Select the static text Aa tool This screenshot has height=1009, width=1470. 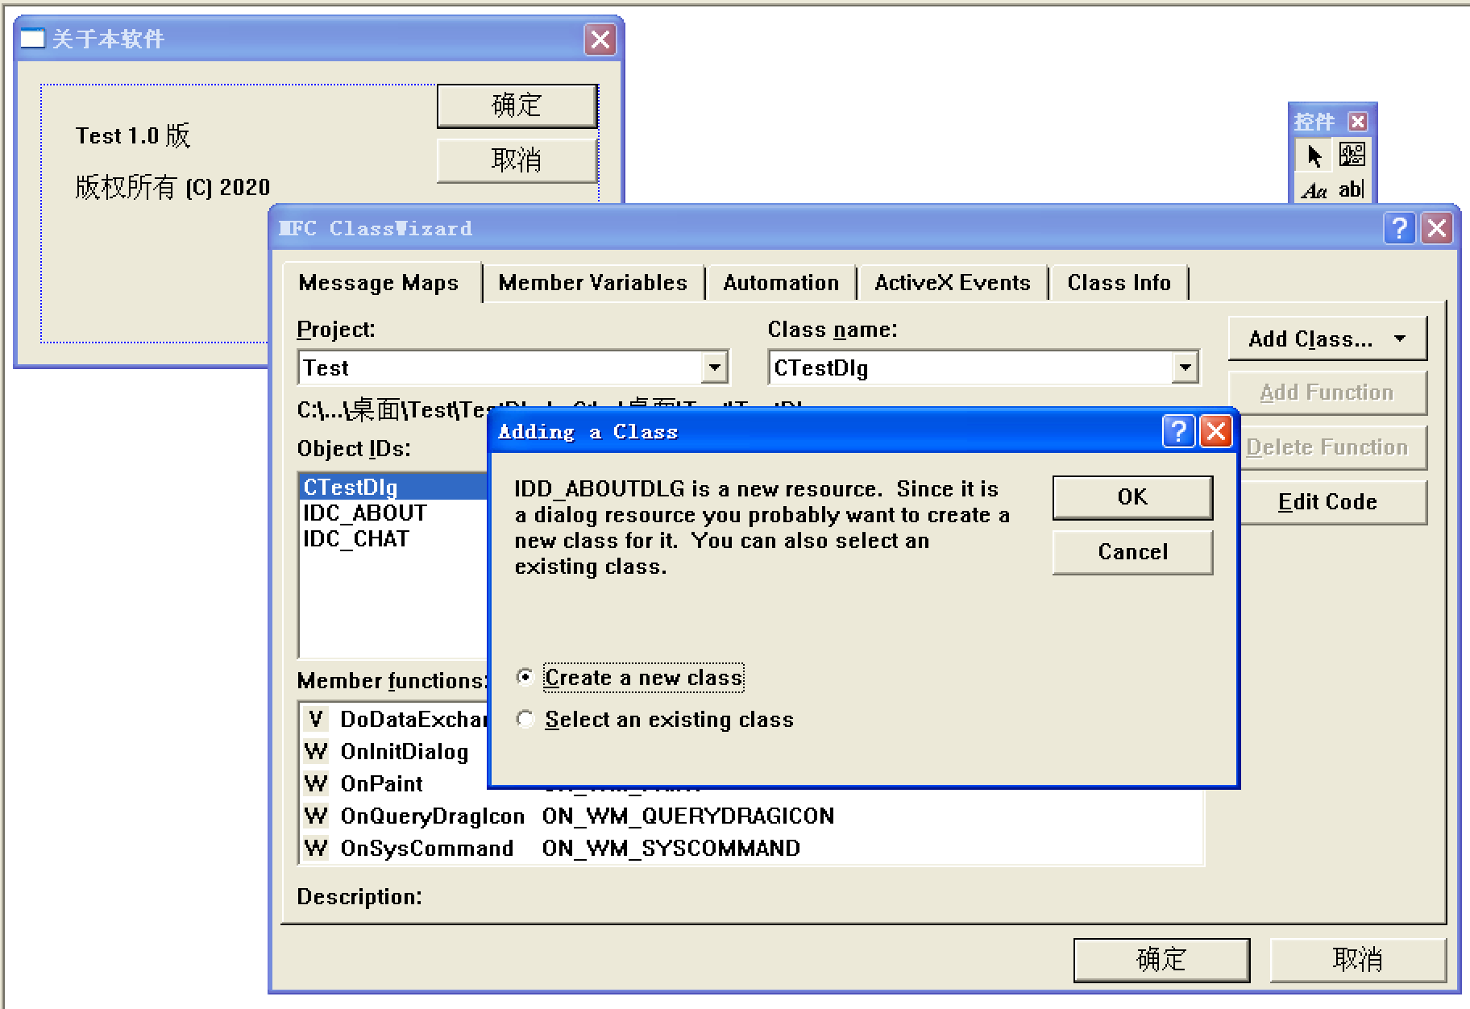(x=1313, y=189)
